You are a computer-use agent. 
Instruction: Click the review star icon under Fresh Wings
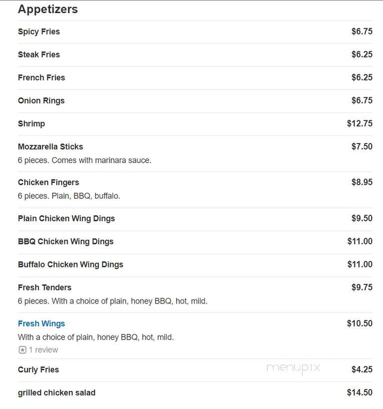[23, 349]
